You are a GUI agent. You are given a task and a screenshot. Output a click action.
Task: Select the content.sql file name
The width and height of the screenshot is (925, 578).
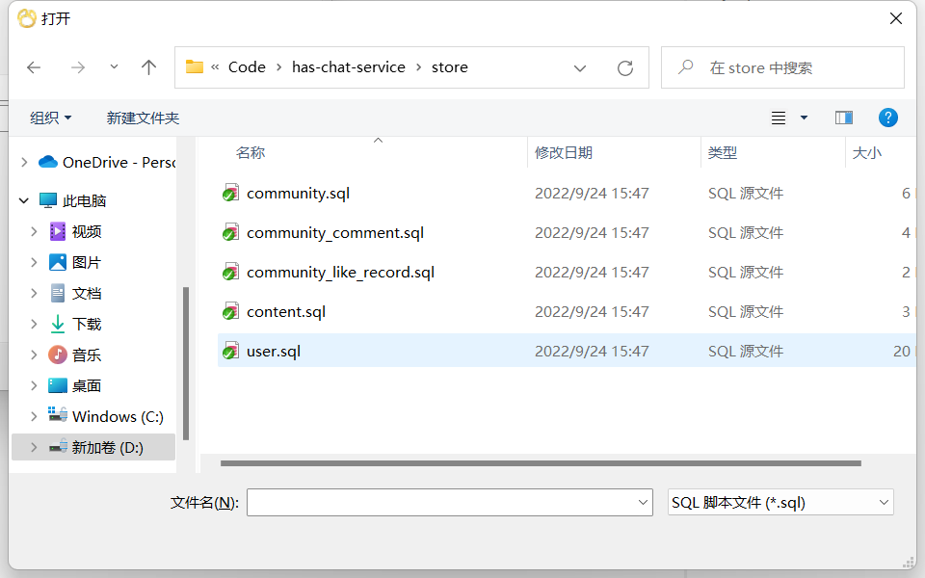(x=286, y=312)
